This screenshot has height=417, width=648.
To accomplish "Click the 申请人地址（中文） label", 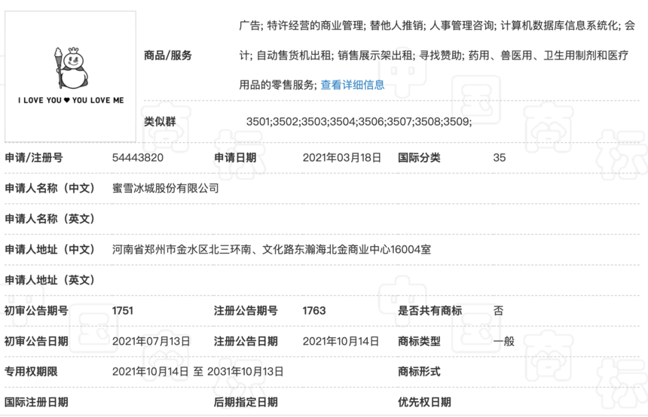I will point(50,249).
